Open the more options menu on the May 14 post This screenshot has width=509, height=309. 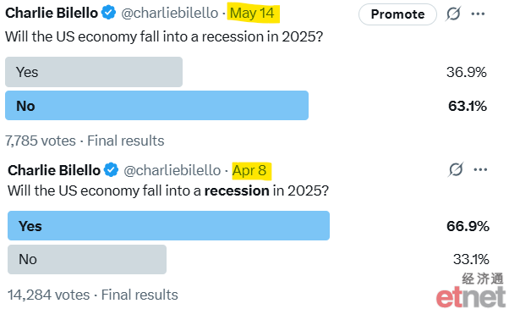pyautogui.click(x=479, y=14)
